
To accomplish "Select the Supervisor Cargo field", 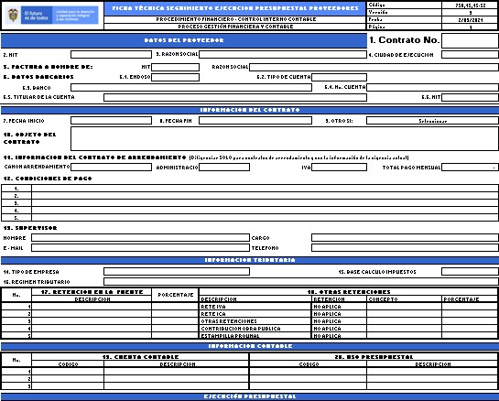I will [405, 238].
